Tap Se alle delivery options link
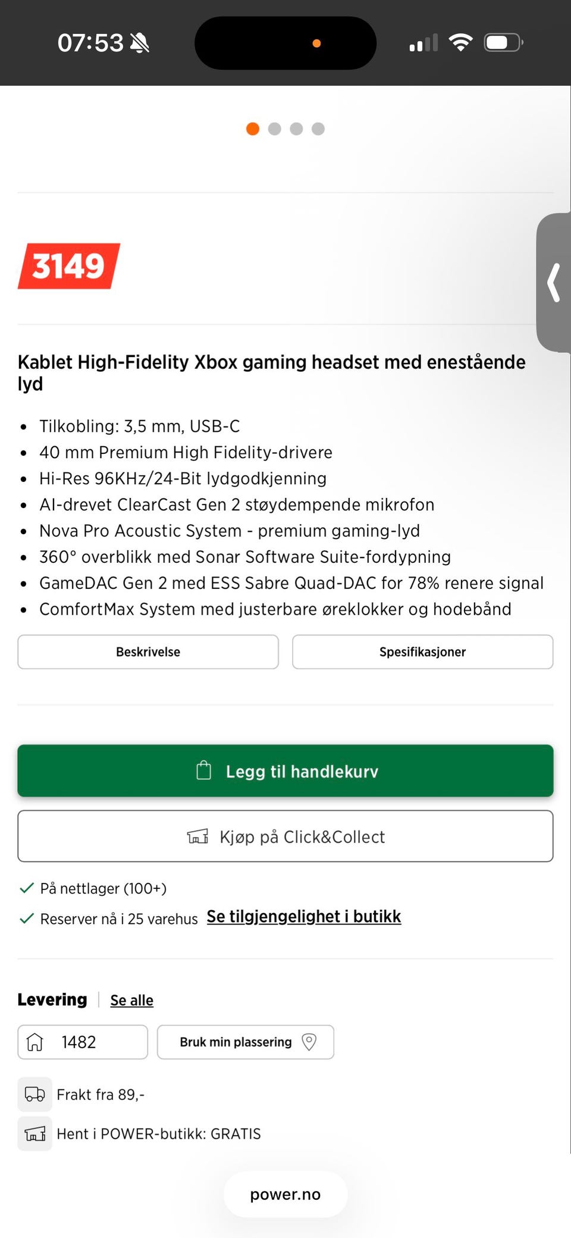571x1238 pixels. [x=131, y=1001]
